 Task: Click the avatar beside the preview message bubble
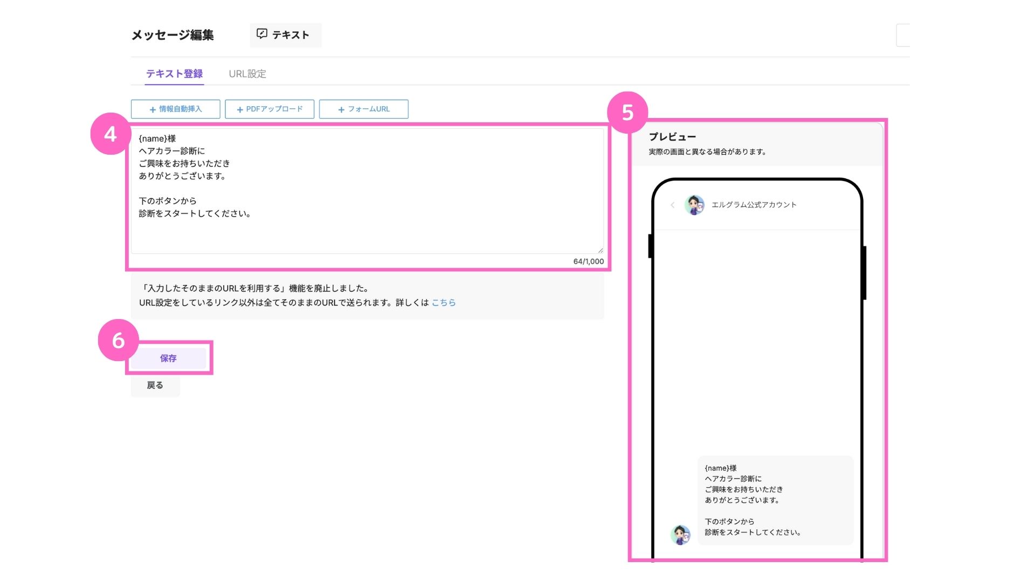[680, 534]
